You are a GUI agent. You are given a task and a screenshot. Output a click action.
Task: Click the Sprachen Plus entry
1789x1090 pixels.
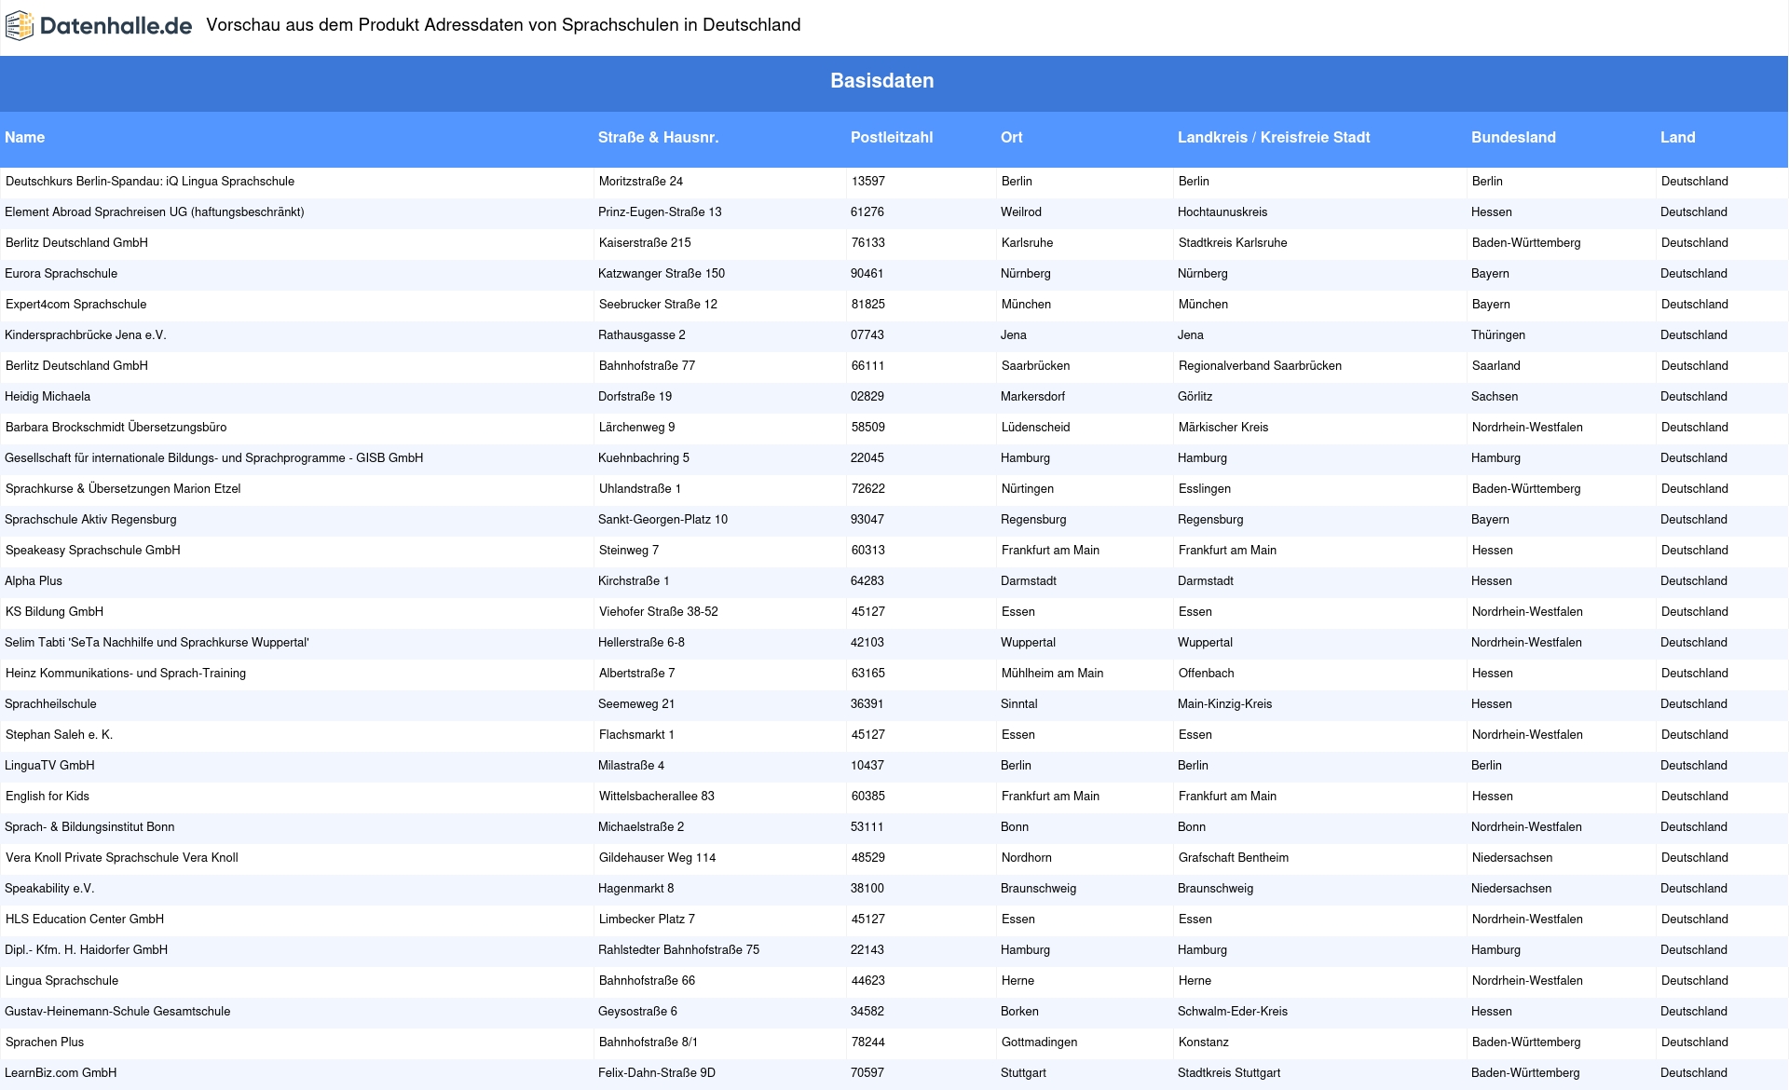tap(45, 1042)
